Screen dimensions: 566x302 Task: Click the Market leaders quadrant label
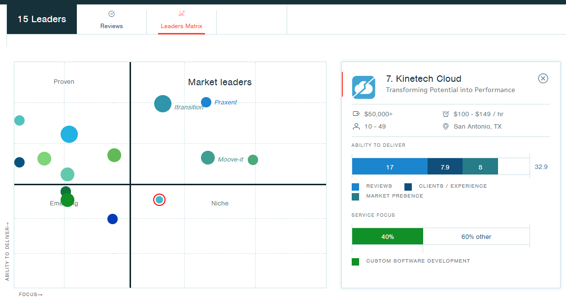point(220,82)
